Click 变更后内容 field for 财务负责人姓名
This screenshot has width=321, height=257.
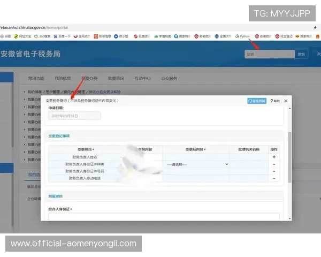pos(196,157)
